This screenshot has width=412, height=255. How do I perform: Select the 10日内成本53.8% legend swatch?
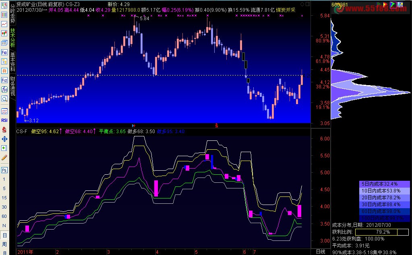point(384,191)
